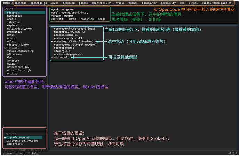
Task: Click the deepseek provider in header
Action: [x=69, y=3]
